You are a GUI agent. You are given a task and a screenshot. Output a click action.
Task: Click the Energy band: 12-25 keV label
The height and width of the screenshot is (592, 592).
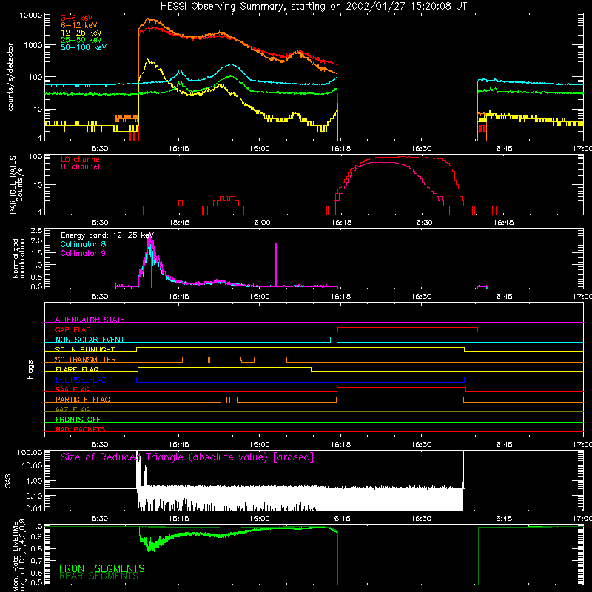(x=107, y=235)
